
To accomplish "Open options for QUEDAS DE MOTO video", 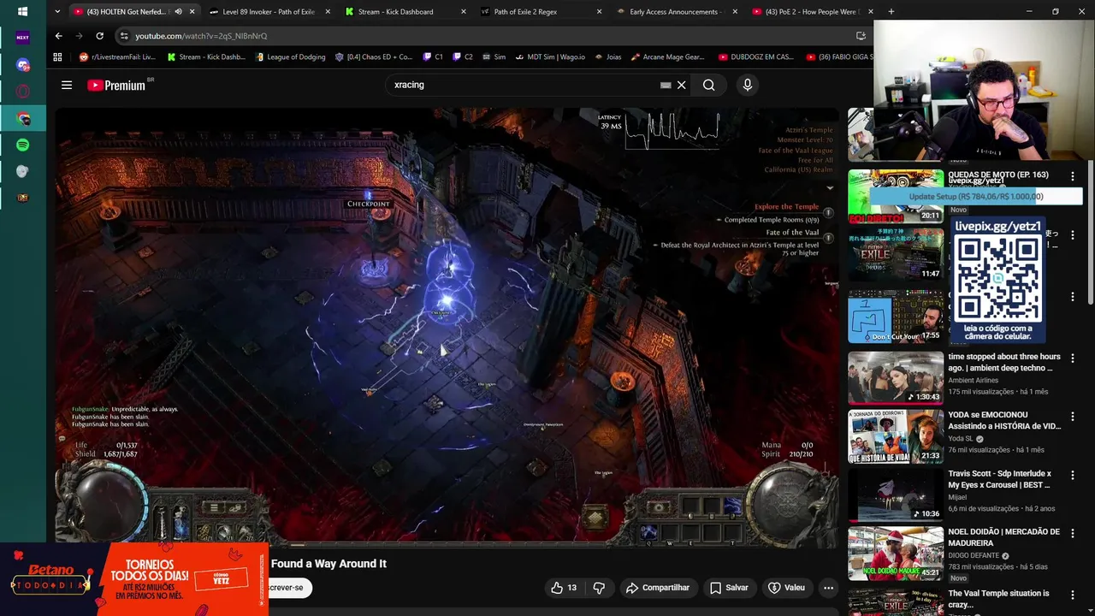I will 1073,176.
